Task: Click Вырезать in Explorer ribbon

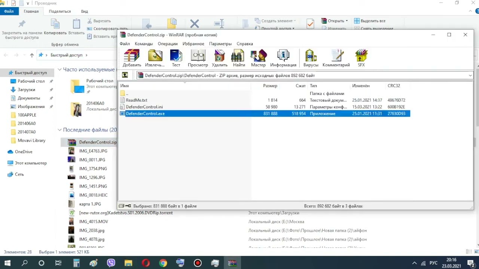Action: pos(99,21)
